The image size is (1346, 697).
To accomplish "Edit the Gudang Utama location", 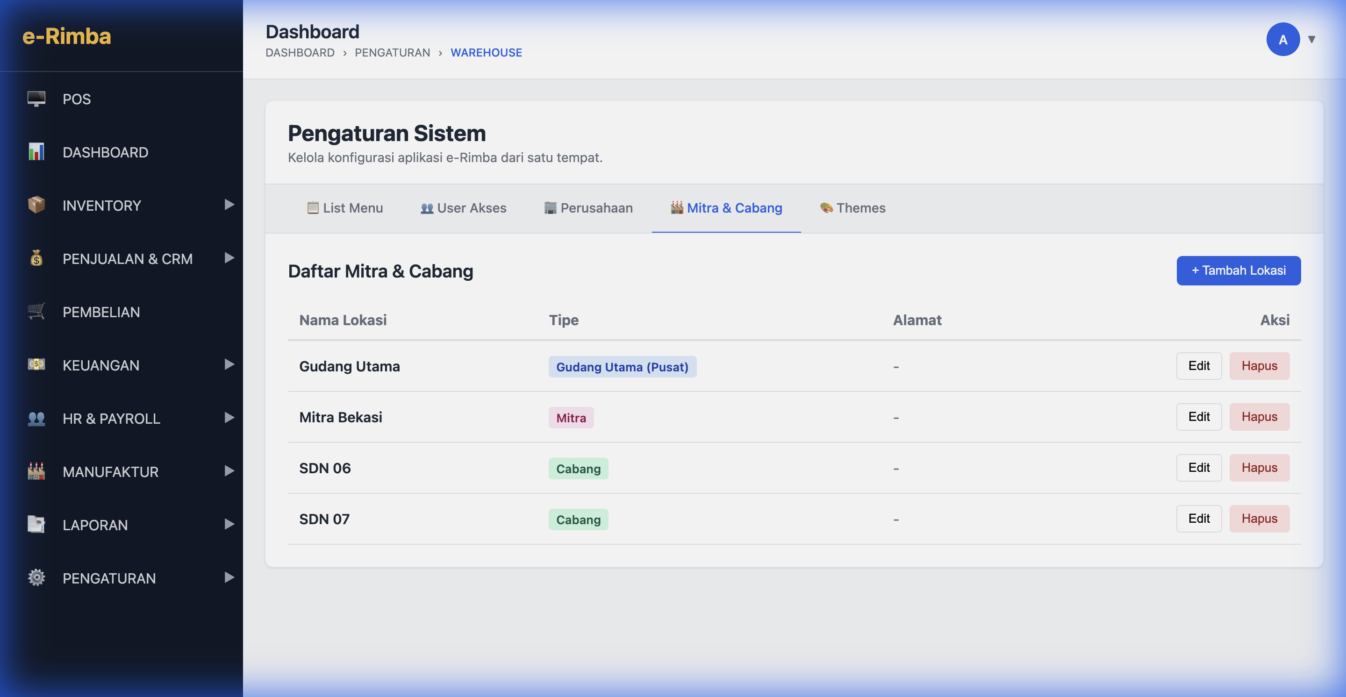I will [1198, 366].
